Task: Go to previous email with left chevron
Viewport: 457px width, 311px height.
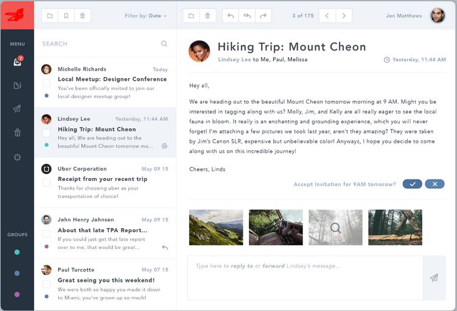Action: pos(327,16)
